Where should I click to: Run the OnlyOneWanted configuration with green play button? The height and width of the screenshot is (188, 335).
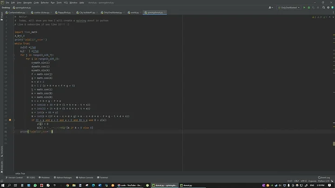304,7
